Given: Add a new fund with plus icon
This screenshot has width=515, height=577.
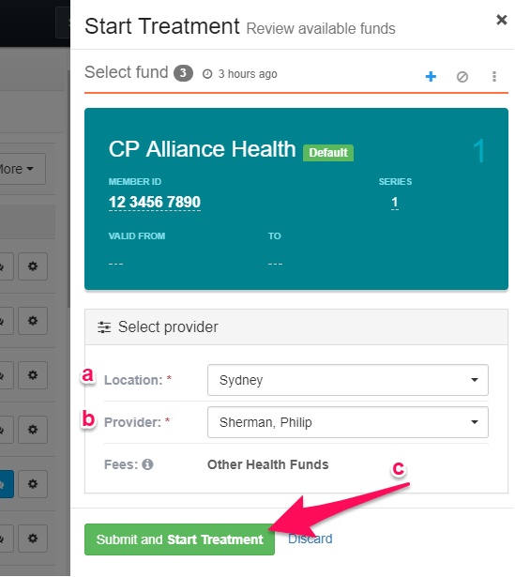Looking at the screenshot, I should coord(431,77).
